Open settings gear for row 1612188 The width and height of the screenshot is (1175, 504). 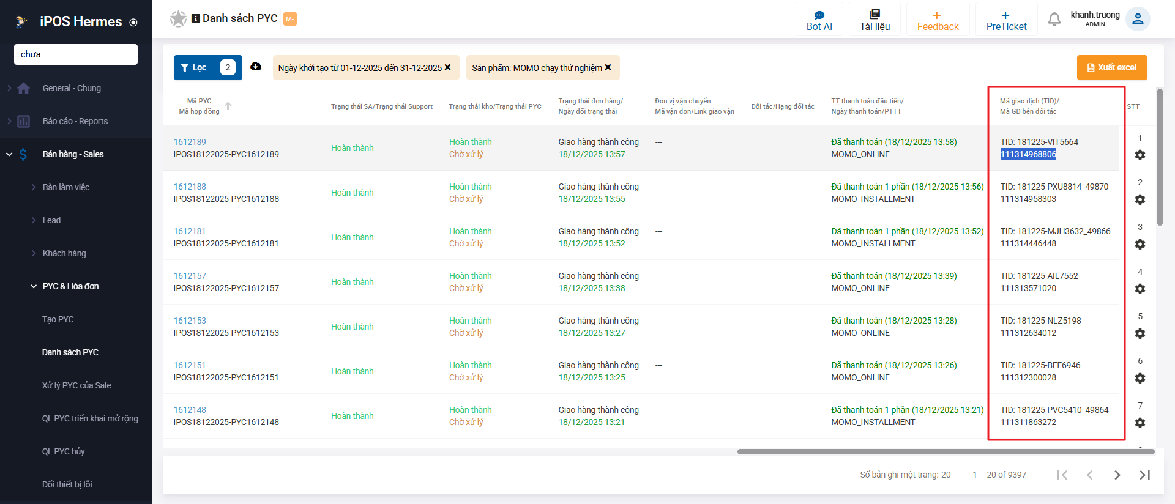pos(1140,200)
